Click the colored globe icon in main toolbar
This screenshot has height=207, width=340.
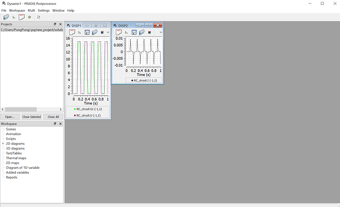click(30, 17)
